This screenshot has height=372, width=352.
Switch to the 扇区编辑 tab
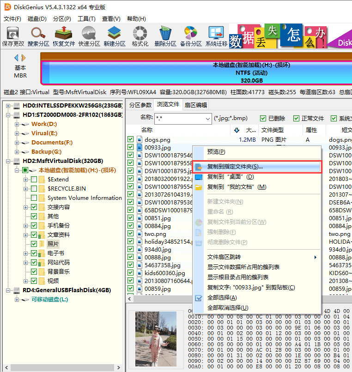coord(196,105)
